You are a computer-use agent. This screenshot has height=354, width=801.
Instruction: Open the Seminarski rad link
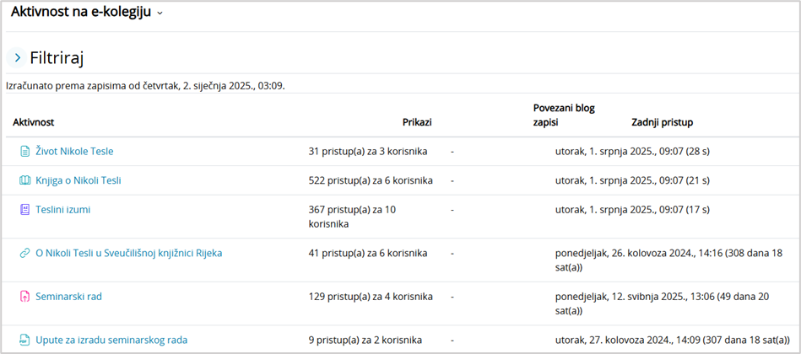click(x=68, y=297)
